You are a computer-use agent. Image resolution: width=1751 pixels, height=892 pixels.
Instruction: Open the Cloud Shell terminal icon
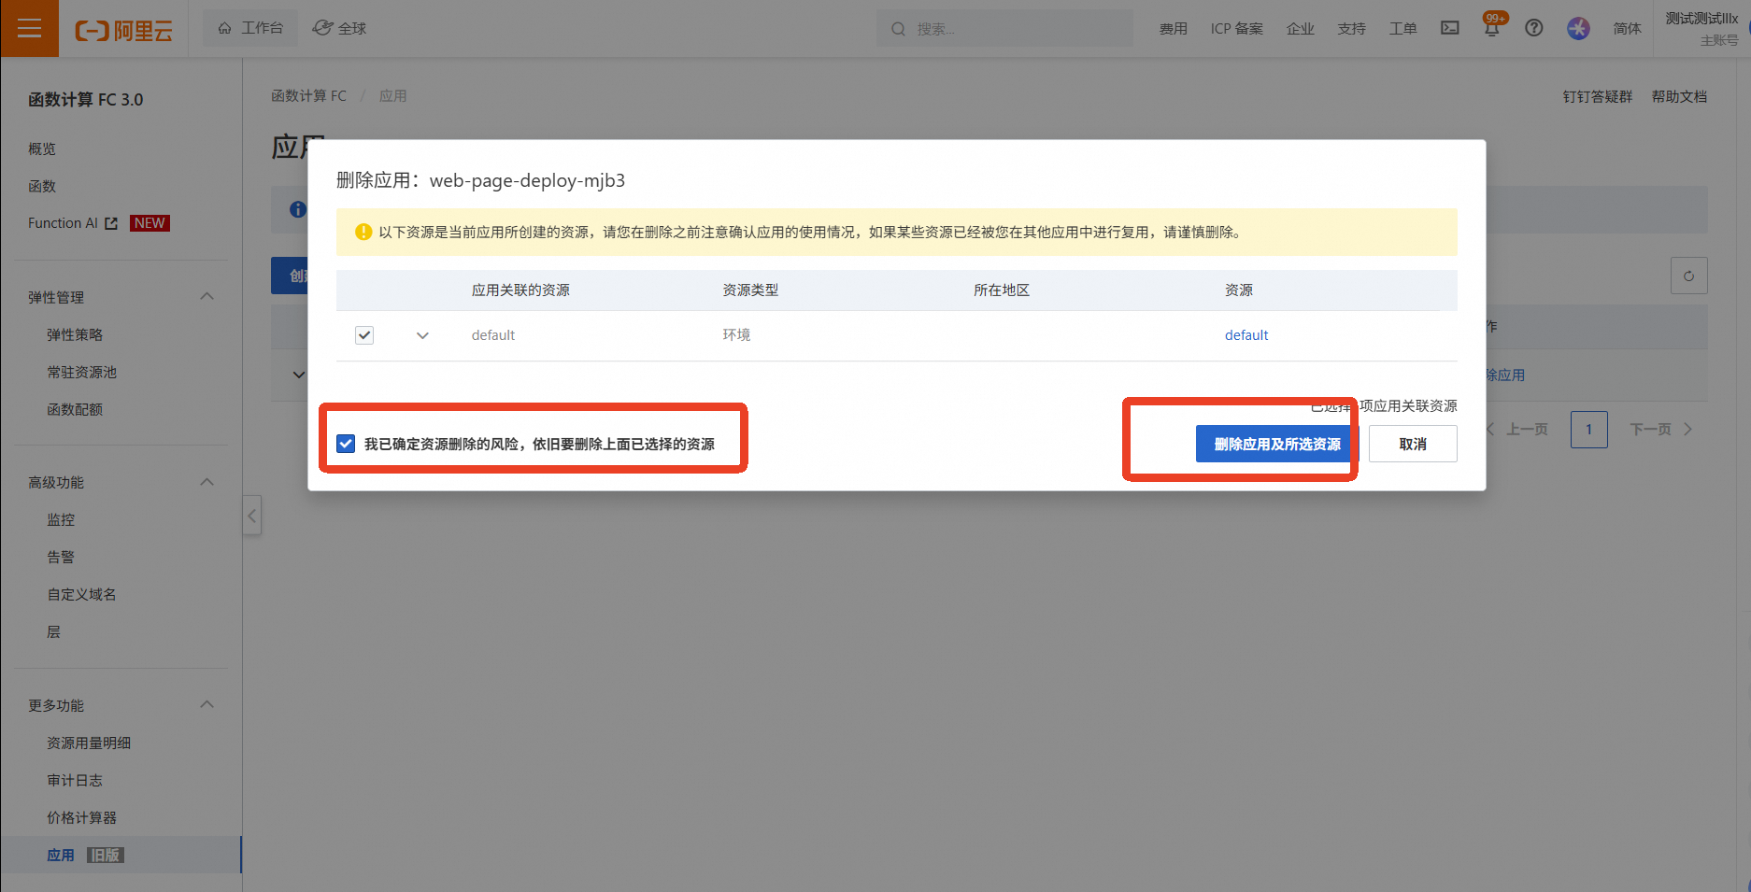tap(1449, 28)
